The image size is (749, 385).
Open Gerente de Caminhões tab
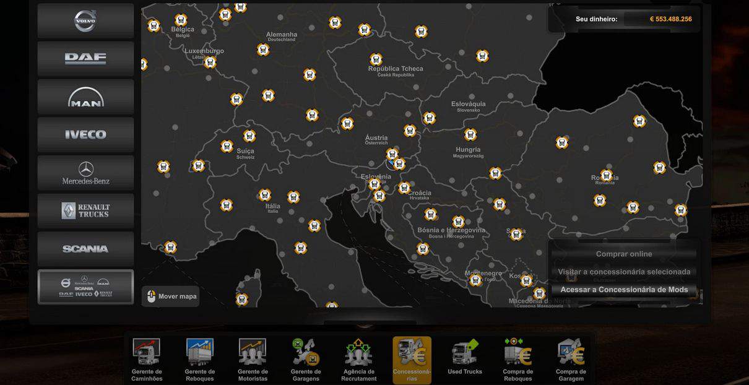(x=147, y=360)
